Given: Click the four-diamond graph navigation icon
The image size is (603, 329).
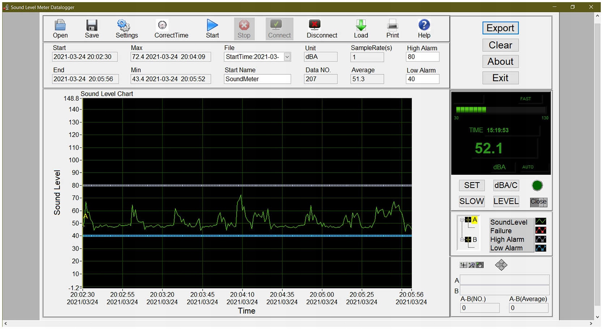Looking at the screenshot, I should [x=501, y=265].
